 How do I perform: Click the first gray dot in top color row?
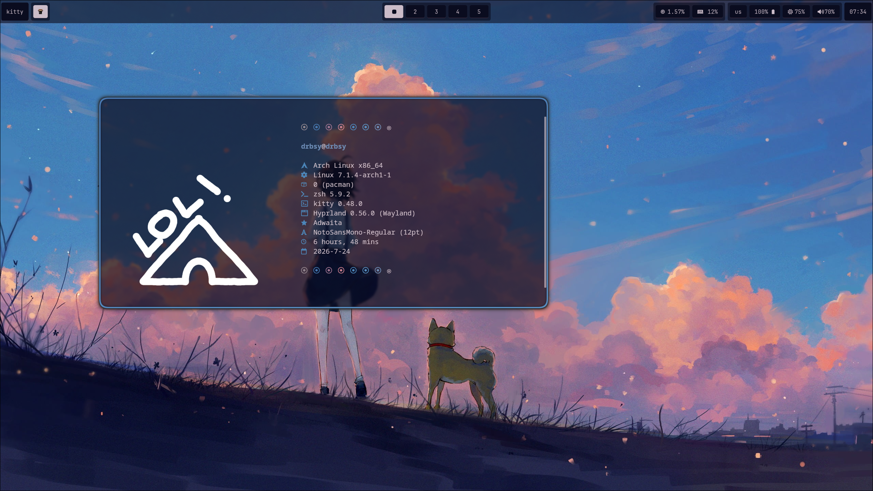[x=304, y=127]
